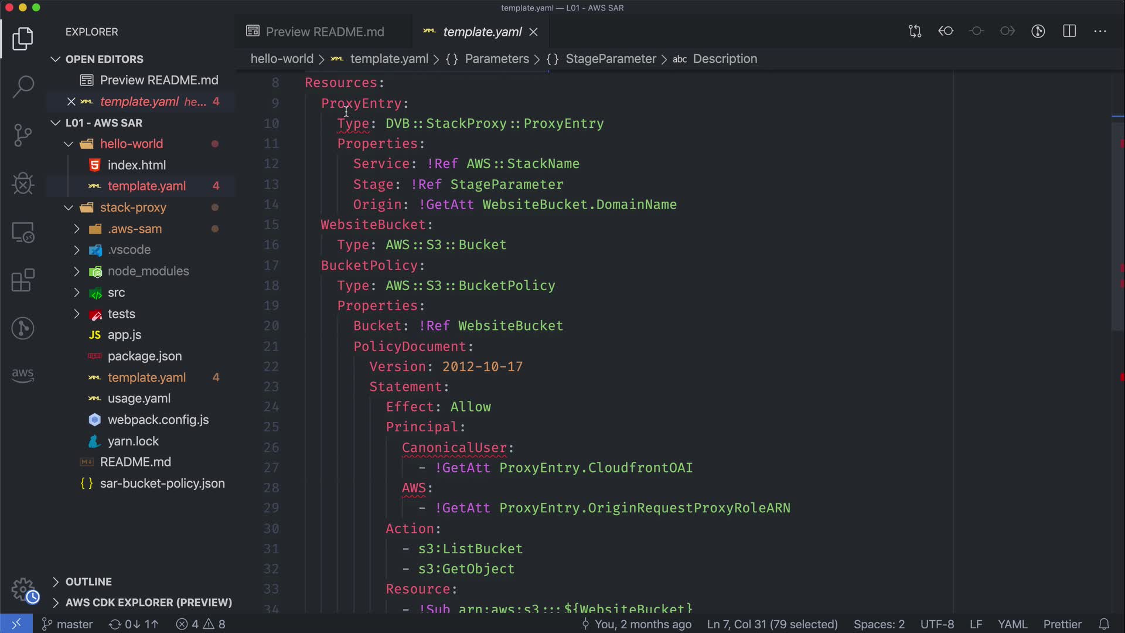Open the Extensions view
Image resolution: width=1125 pixels, height=633 pixels.
(x=23, y=280)
